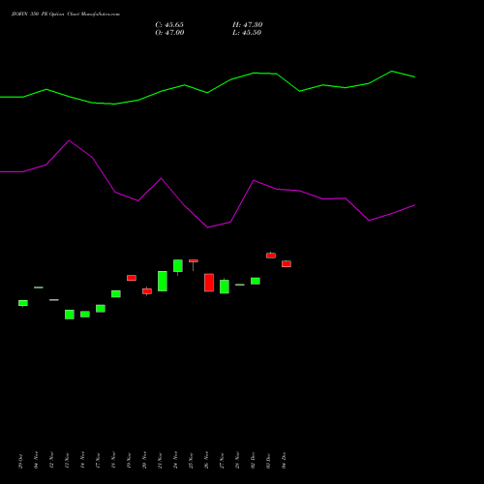484x484 pixels.
Task: Select the 04 Nov date label
Action: pos(36,460)
